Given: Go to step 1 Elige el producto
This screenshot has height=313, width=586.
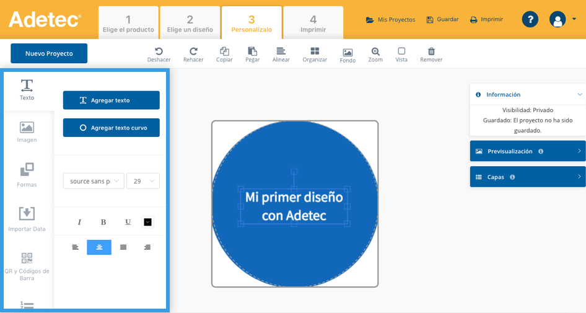Looking at the screenshot, I should [128, 22].
